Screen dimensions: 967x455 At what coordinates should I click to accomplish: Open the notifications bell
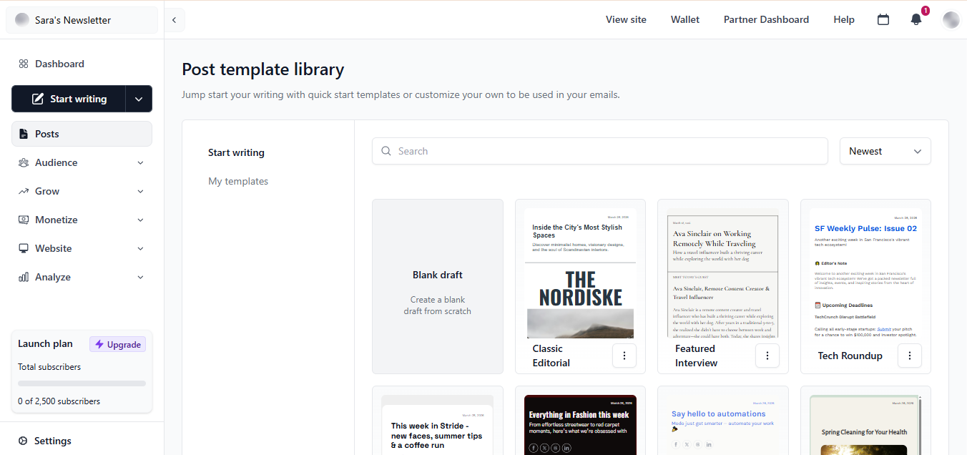click(916, 19)
